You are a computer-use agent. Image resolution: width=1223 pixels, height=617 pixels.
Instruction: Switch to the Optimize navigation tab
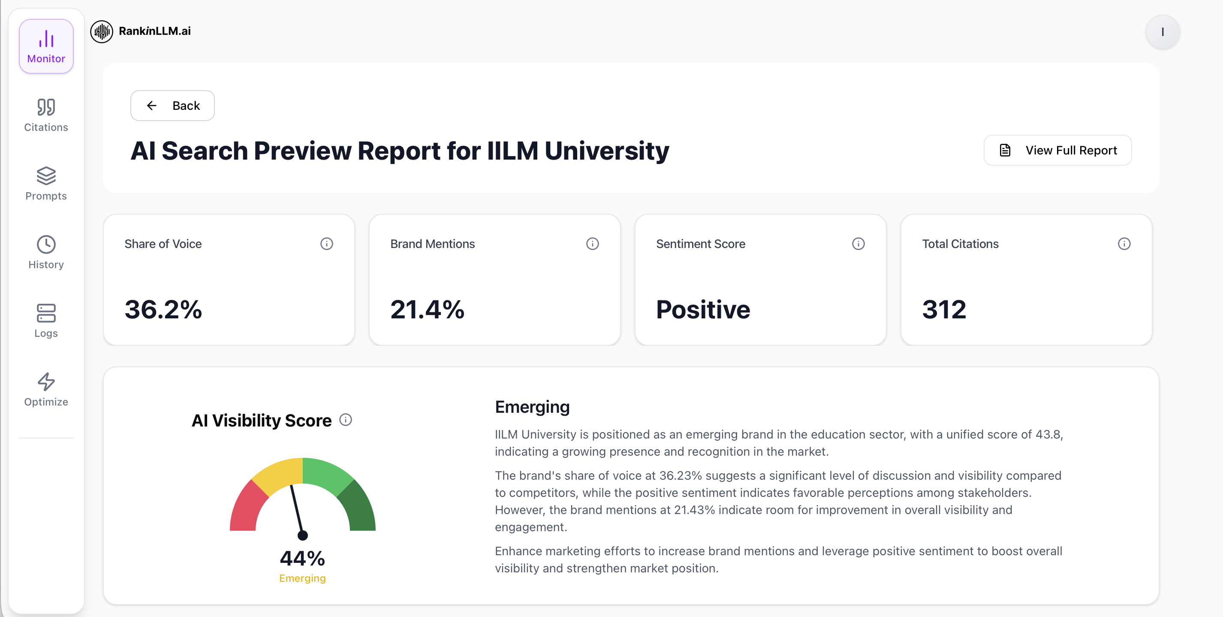pyautogui.click(x=45, y=391)
